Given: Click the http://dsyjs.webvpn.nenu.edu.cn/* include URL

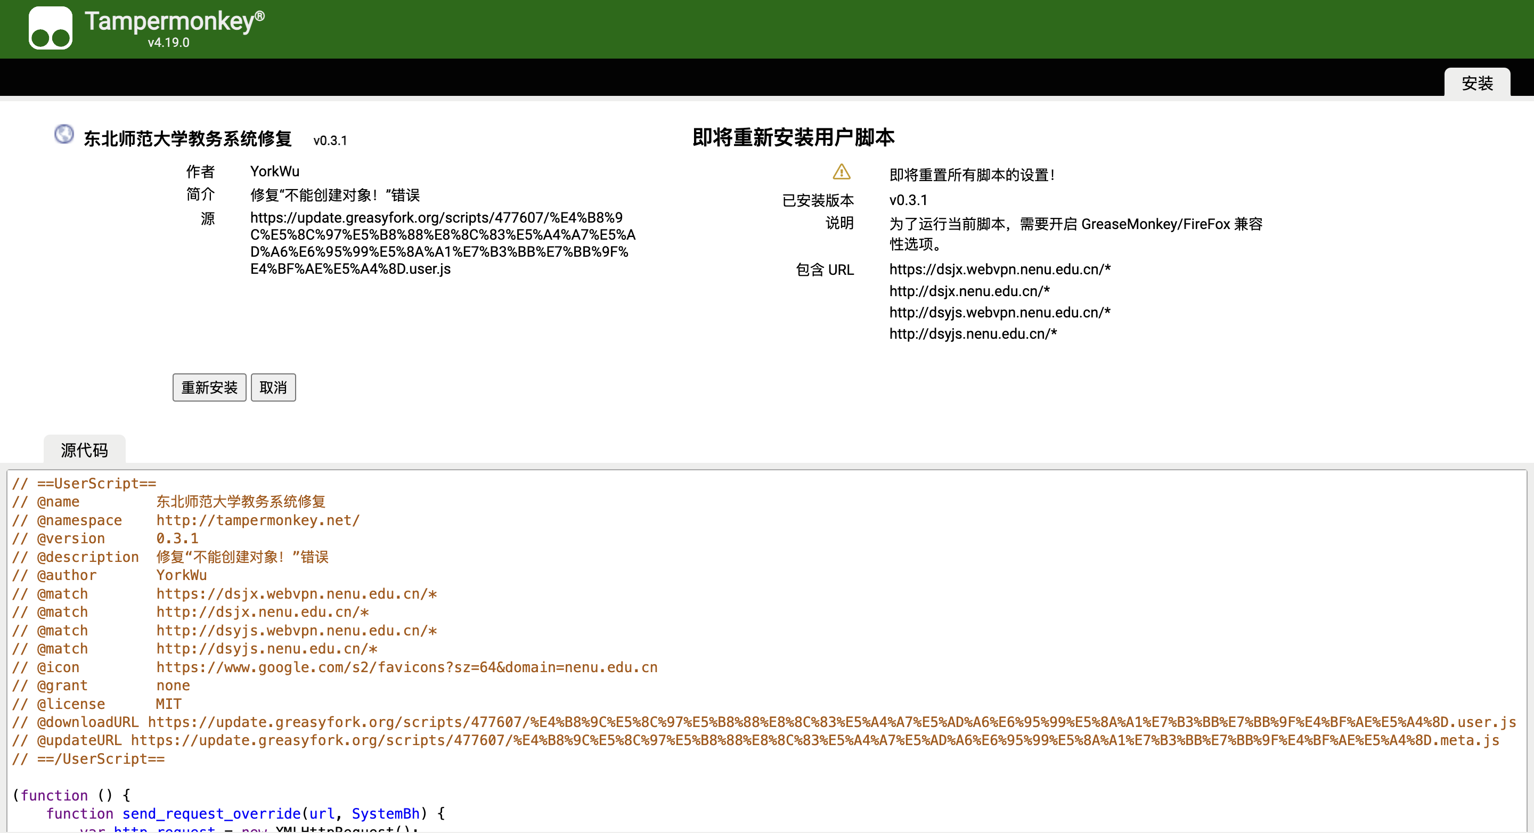Looking at the screenshot, I should (999, 313).
